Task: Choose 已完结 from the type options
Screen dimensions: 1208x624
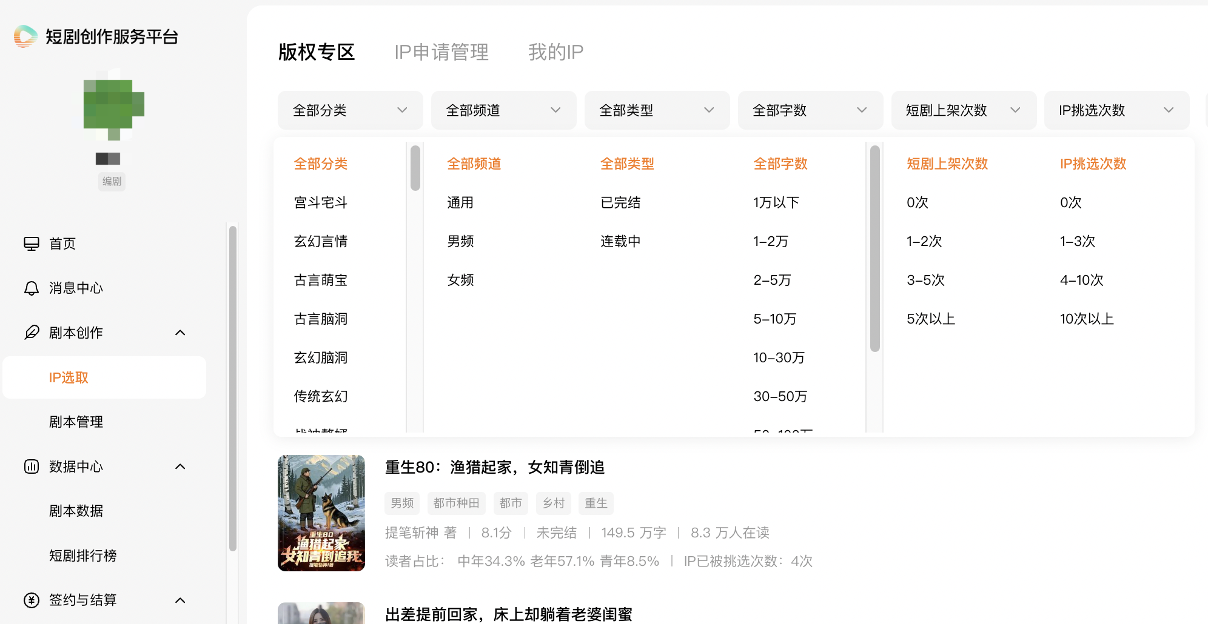Action: coord(620,202)
